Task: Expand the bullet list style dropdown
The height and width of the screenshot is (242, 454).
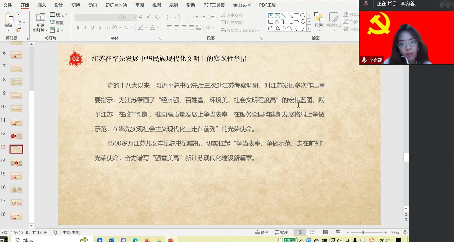Action: [x=174, y=17]
